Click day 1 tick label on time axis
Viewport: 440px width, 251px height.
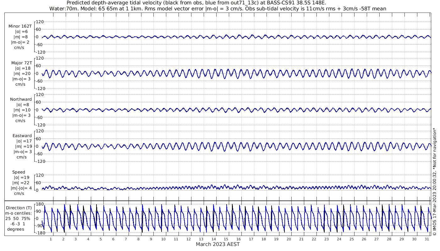51,239
